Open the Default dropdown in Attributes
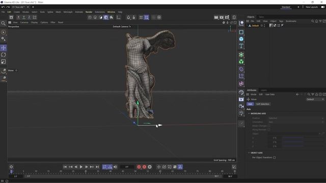The height and width of the screenshot is (183, 326). (315, 100)
